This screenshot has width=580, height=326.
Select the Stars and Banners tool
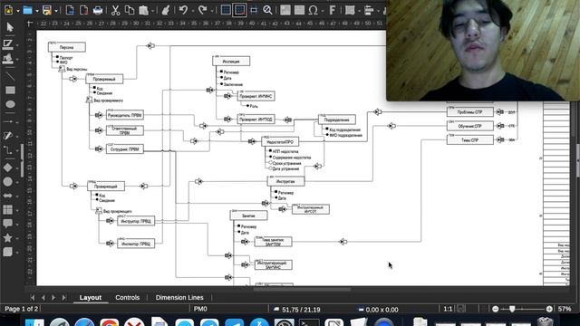pyautogui.click(x=8, y=237)
